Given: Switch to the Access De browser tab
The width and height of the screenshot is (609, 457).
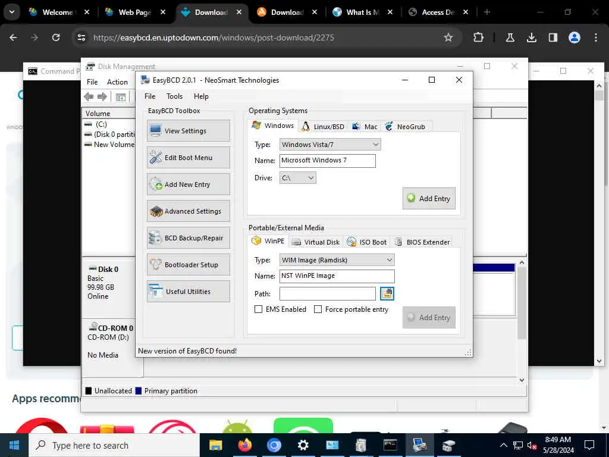Looking at the screenshot, I should [x=438, y=12].
